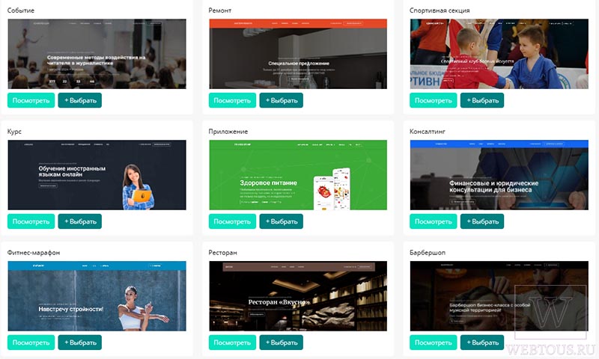Image resolution: width=599 pixels, height=359 pixels.
Task: Choose the Событие template with Выбрать
Action: (80, 100)
